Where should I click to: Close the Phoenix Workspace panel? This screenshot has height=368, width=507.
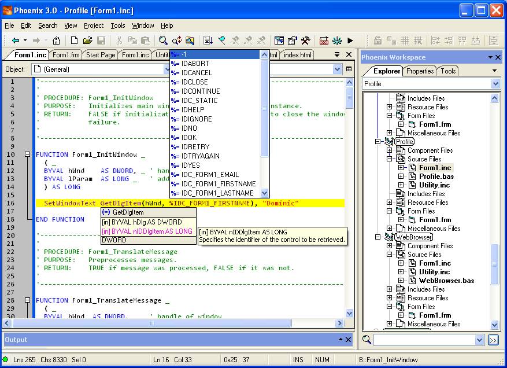tap(498, 57)
